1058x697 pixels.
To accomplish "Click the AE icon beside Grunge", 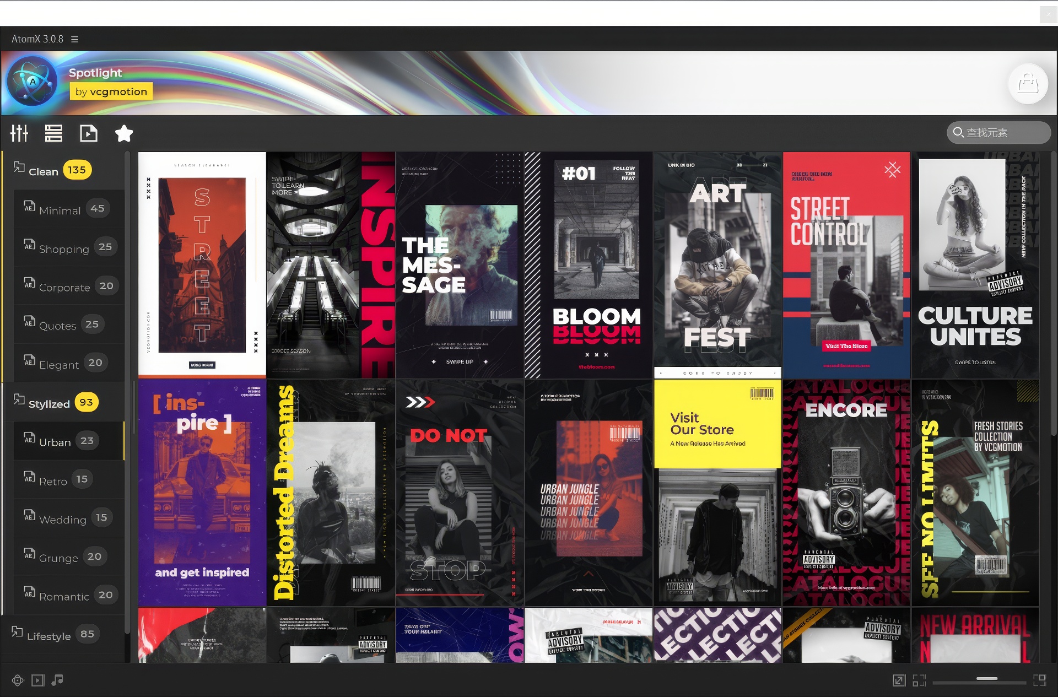I will pyautogui.click(x=29, y=554).
